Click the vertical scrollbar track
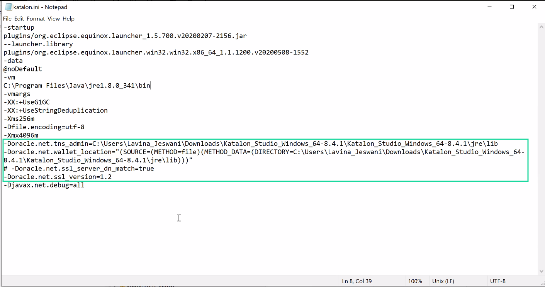 coord(541,154)
